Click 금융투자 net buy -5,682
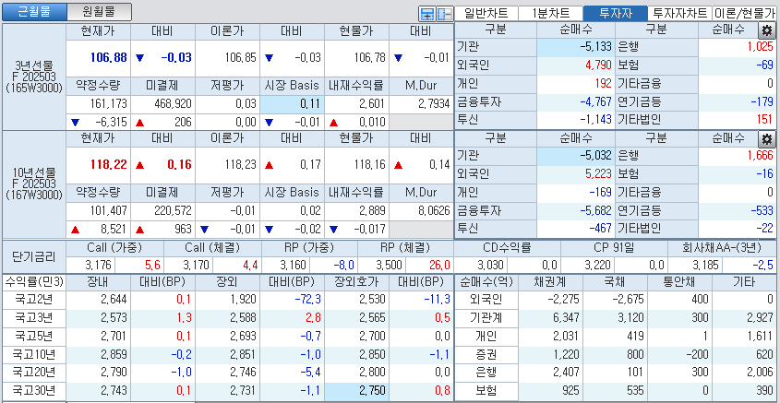Viewport: 780px width, 403px height. 595,210
